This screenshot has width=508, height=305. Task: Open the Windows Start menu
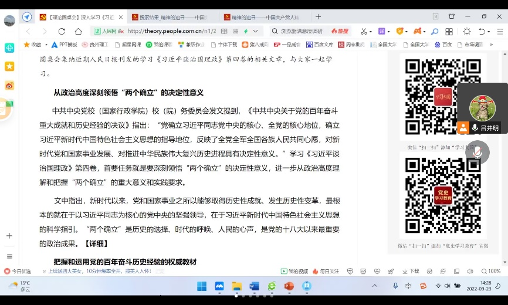coord(201,286)
